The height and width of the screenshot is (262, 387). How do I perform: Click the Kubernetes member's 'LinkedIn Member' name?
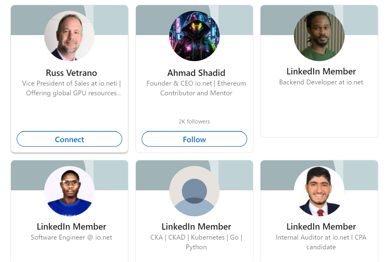point(196,226)
